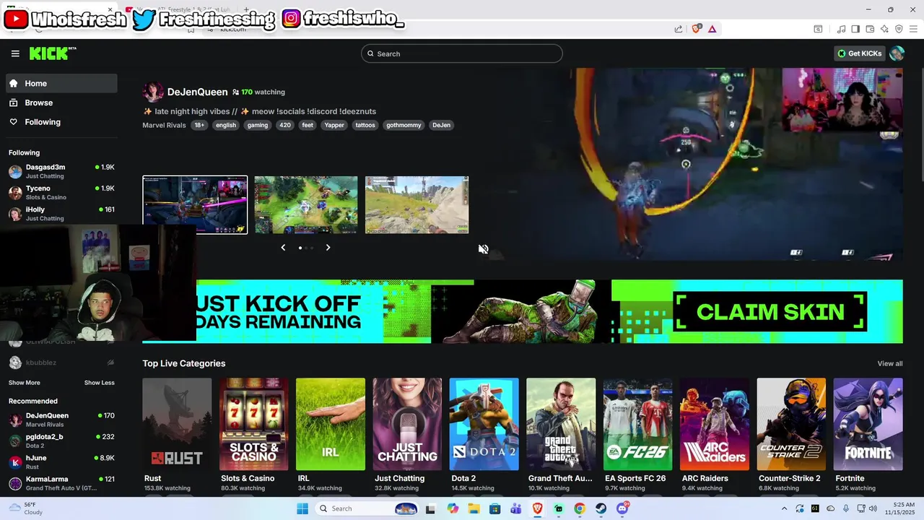
Task: Click the Brave Shields lion icon
Action: point(697,29)
